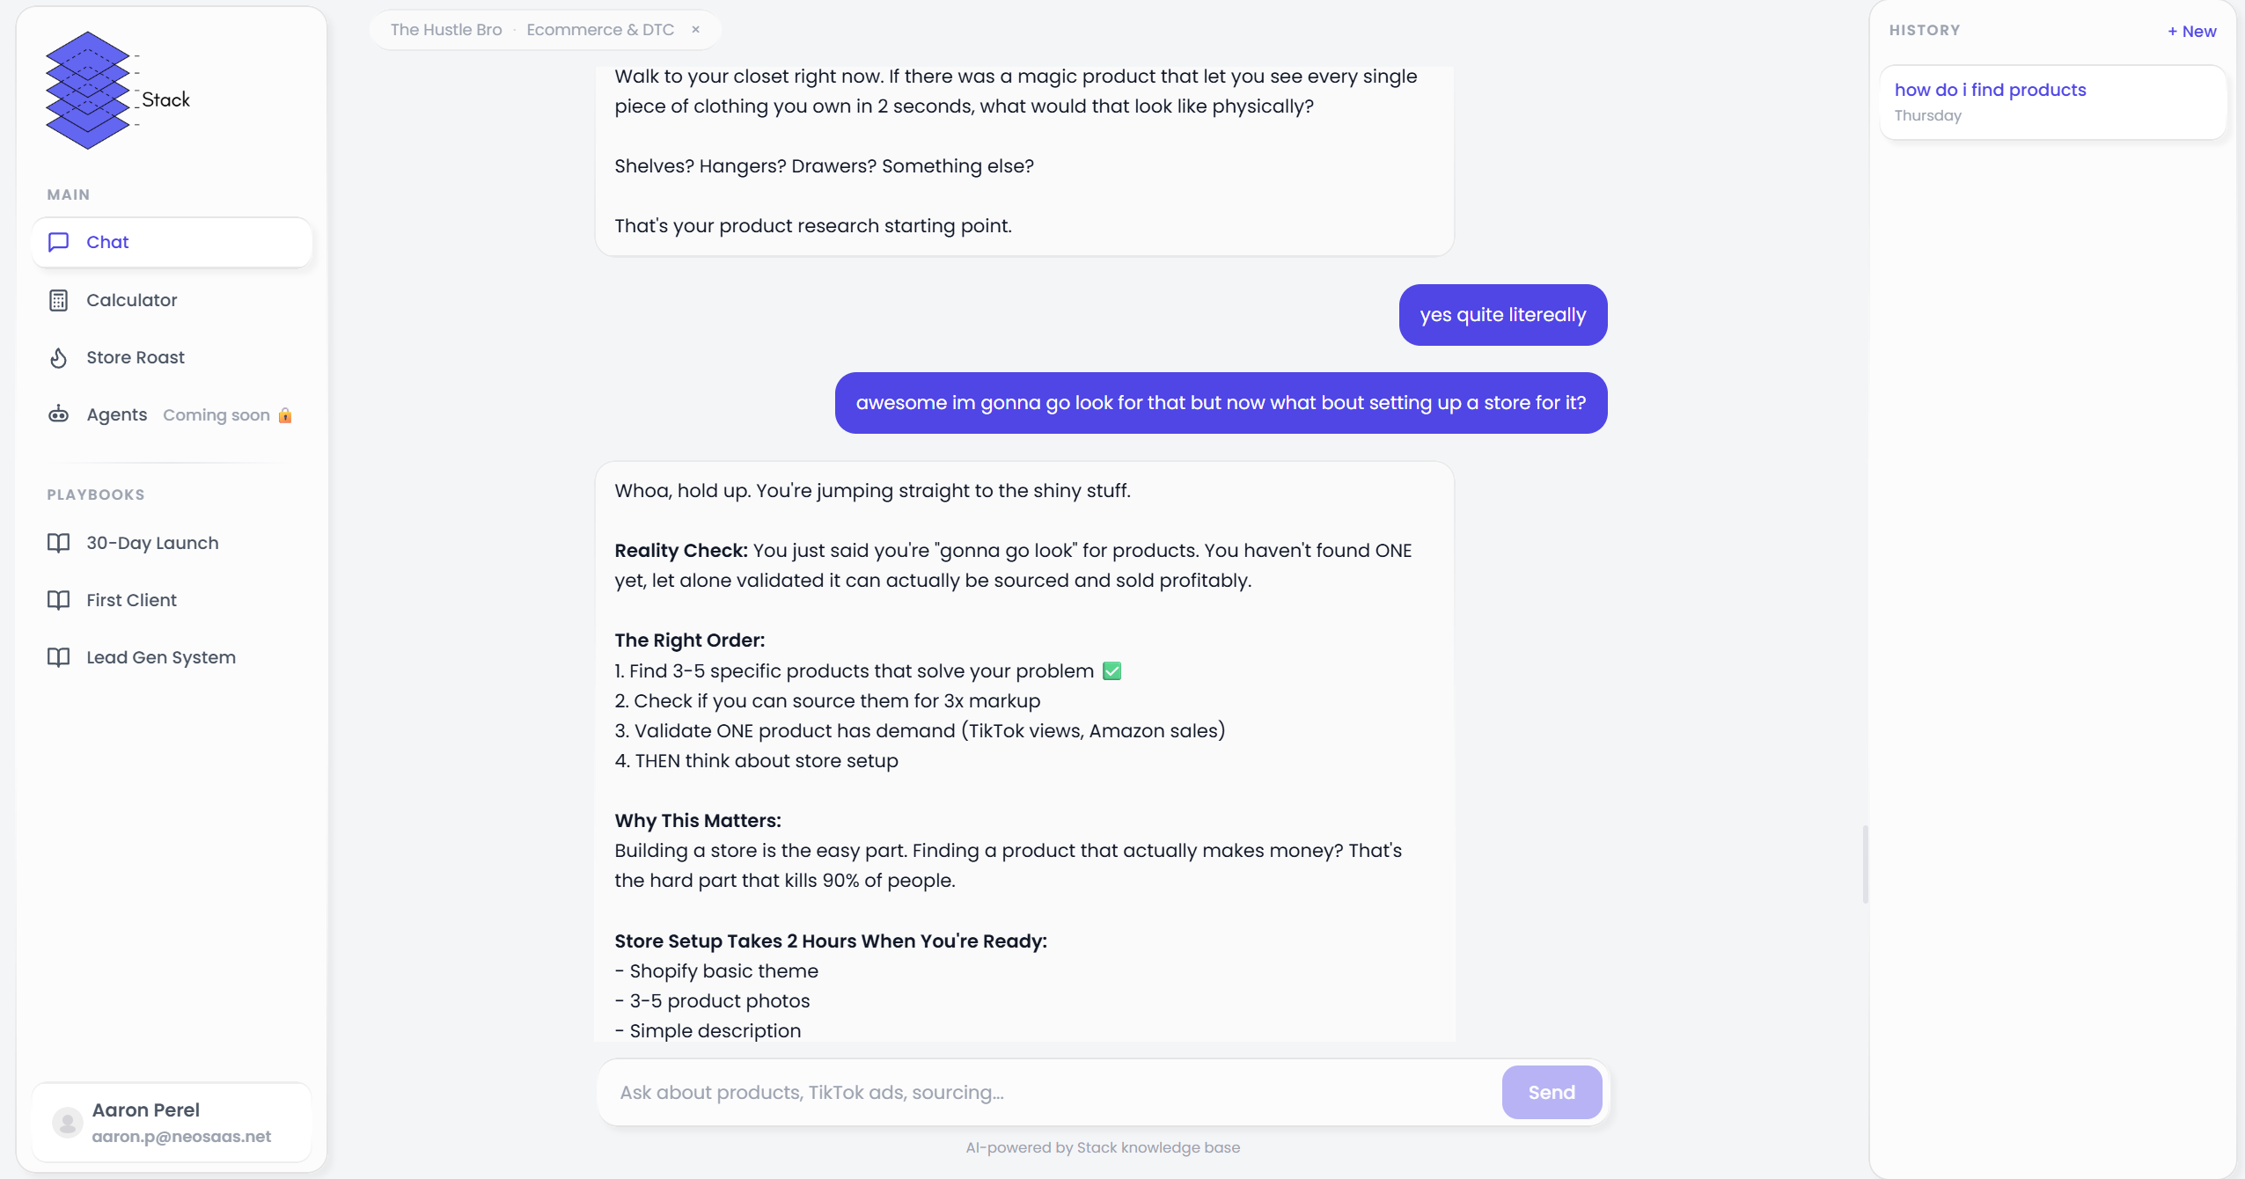Open Chat via its speech bubble icon
2245x1179 pixels.
click(59, 242)
